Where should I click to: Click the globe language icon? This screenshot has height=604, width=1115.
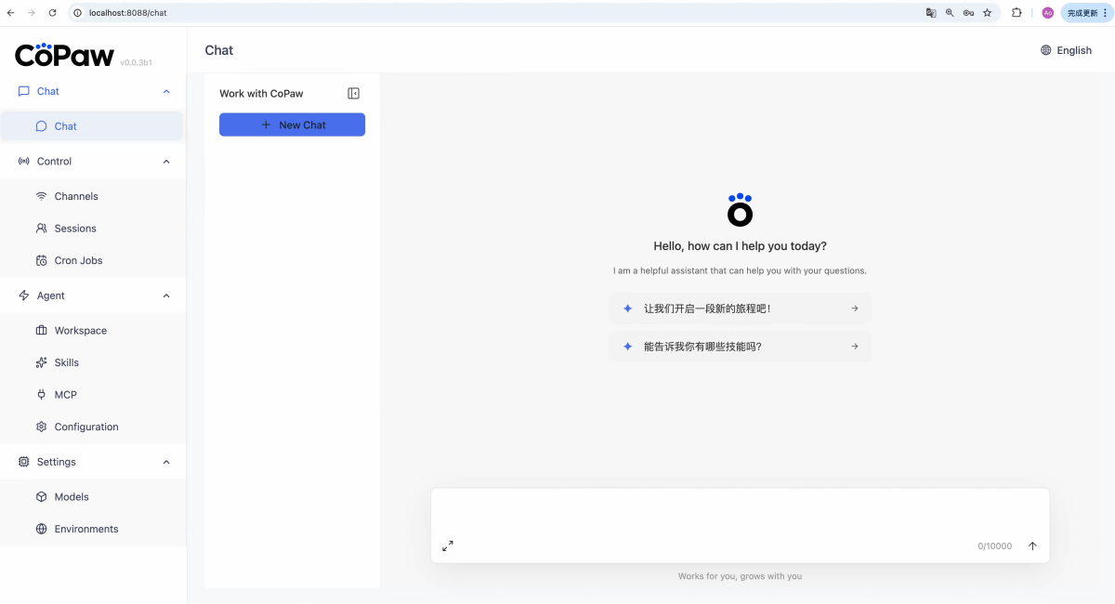click(x=1046, y=50)
